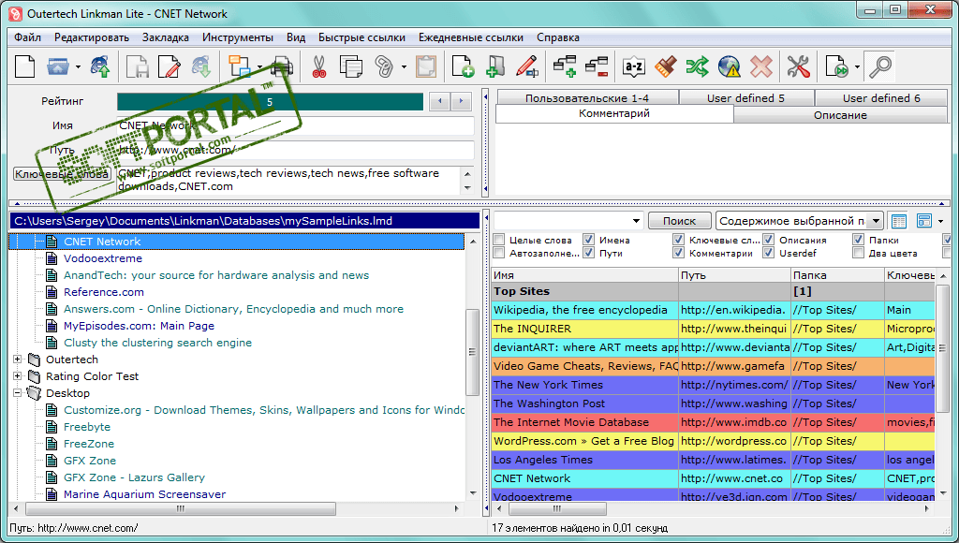
Task: Click the scissors Cut icon
Action: click(318, 66)
